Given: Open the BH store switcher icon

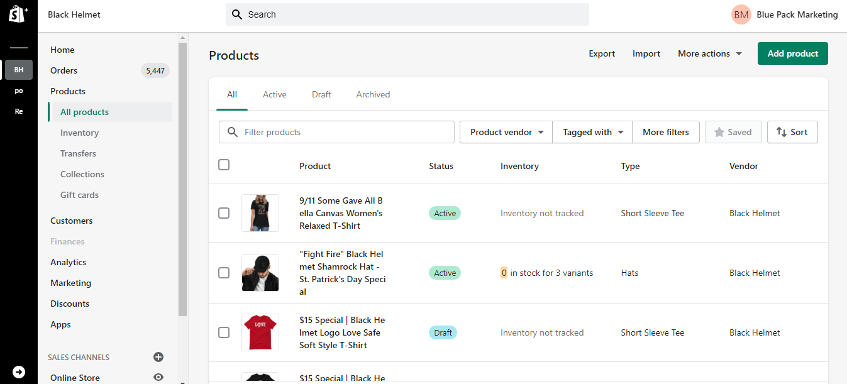Looking at the screenshot, I should [x=19, y=70].
